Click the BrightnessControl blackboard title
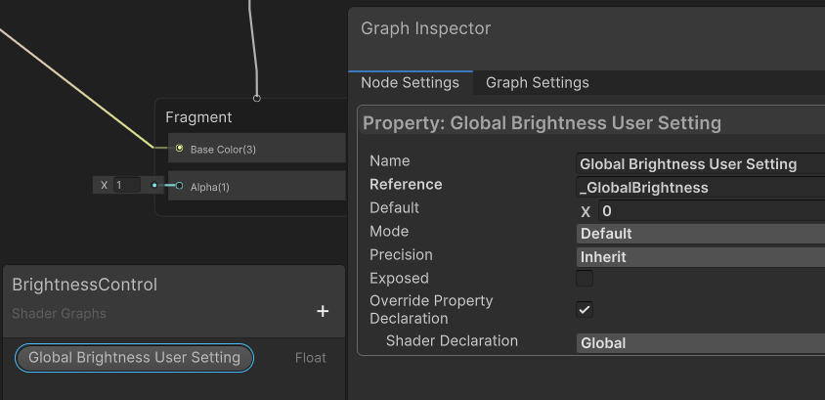This screenshot has width=825, height=400. (84, 285)
